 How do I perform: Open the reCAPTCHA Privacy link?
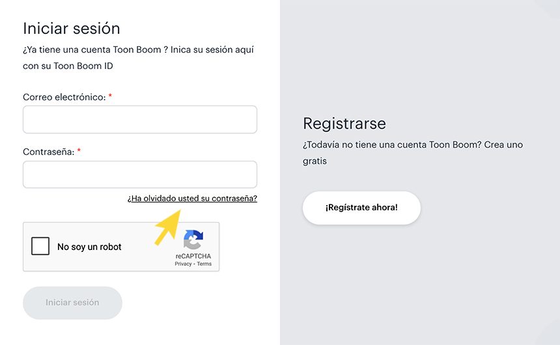point(183,264)
